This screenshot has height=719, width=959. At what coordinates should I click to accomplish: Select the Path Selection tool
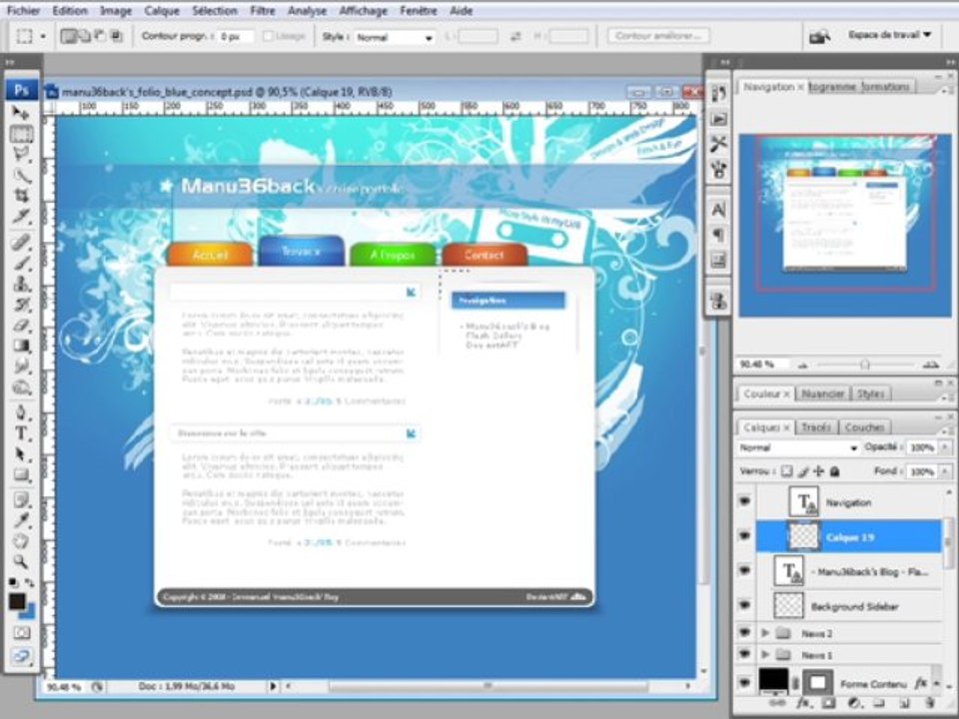click(x=21, y=454)
